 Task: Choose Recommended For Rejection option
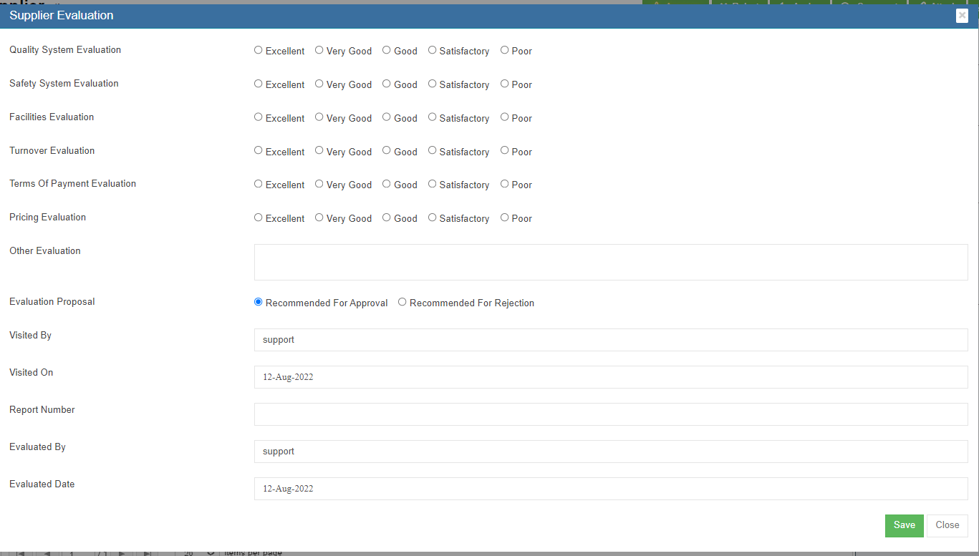[402, 302]
